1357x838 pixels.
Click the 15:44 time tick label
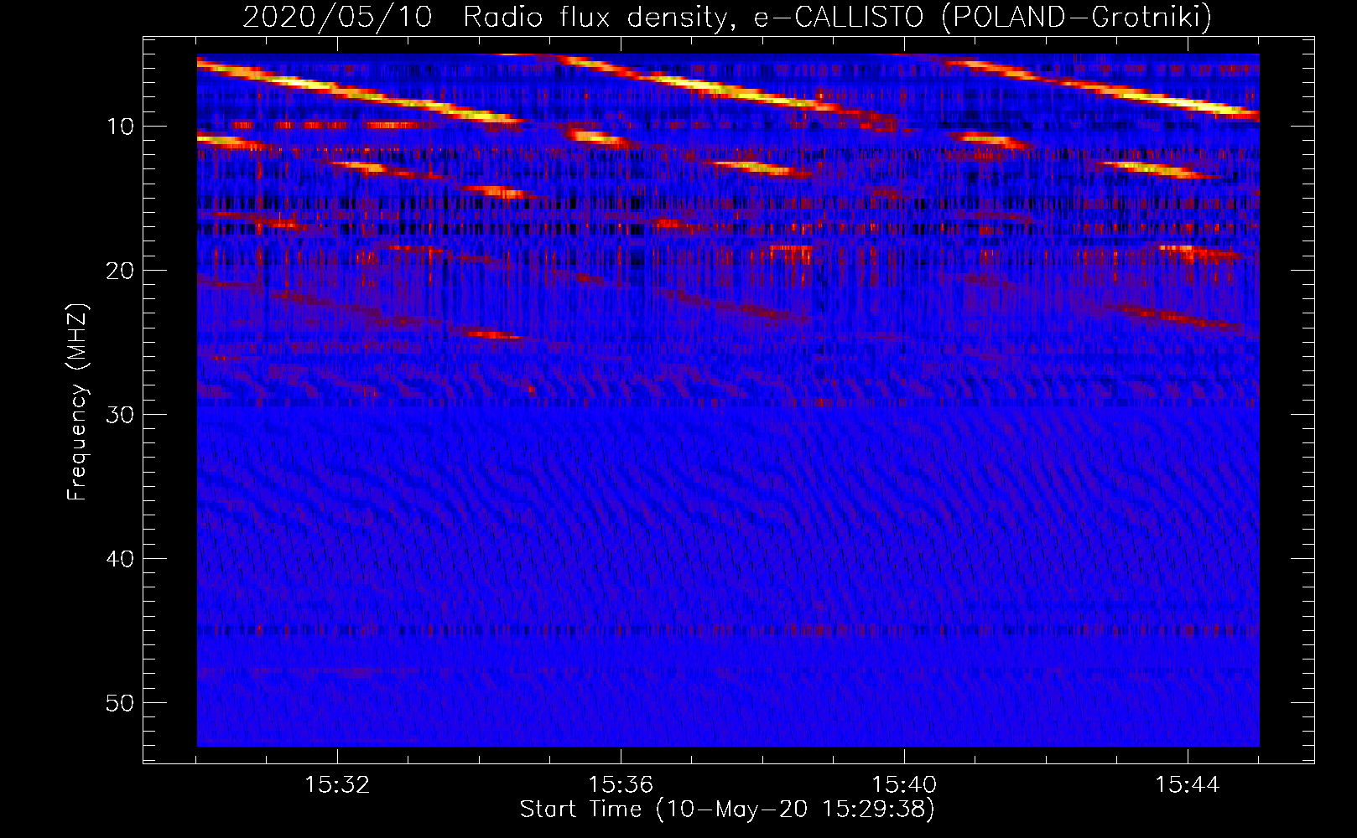point(1188,785)
